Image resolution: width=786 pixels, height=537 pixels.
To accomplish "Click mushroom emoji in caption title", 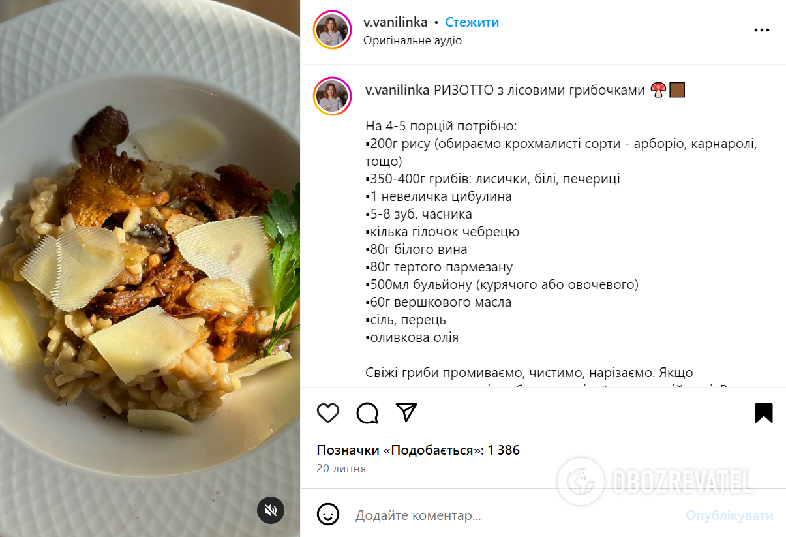I will click(658, 90).
